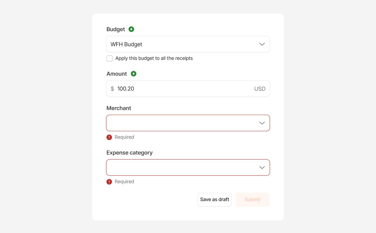Image resolution: width=376 pixels, height=233 pixels.
Task: Click the auto-fill lightning icon next to Amount
Action: click(133, 74)
